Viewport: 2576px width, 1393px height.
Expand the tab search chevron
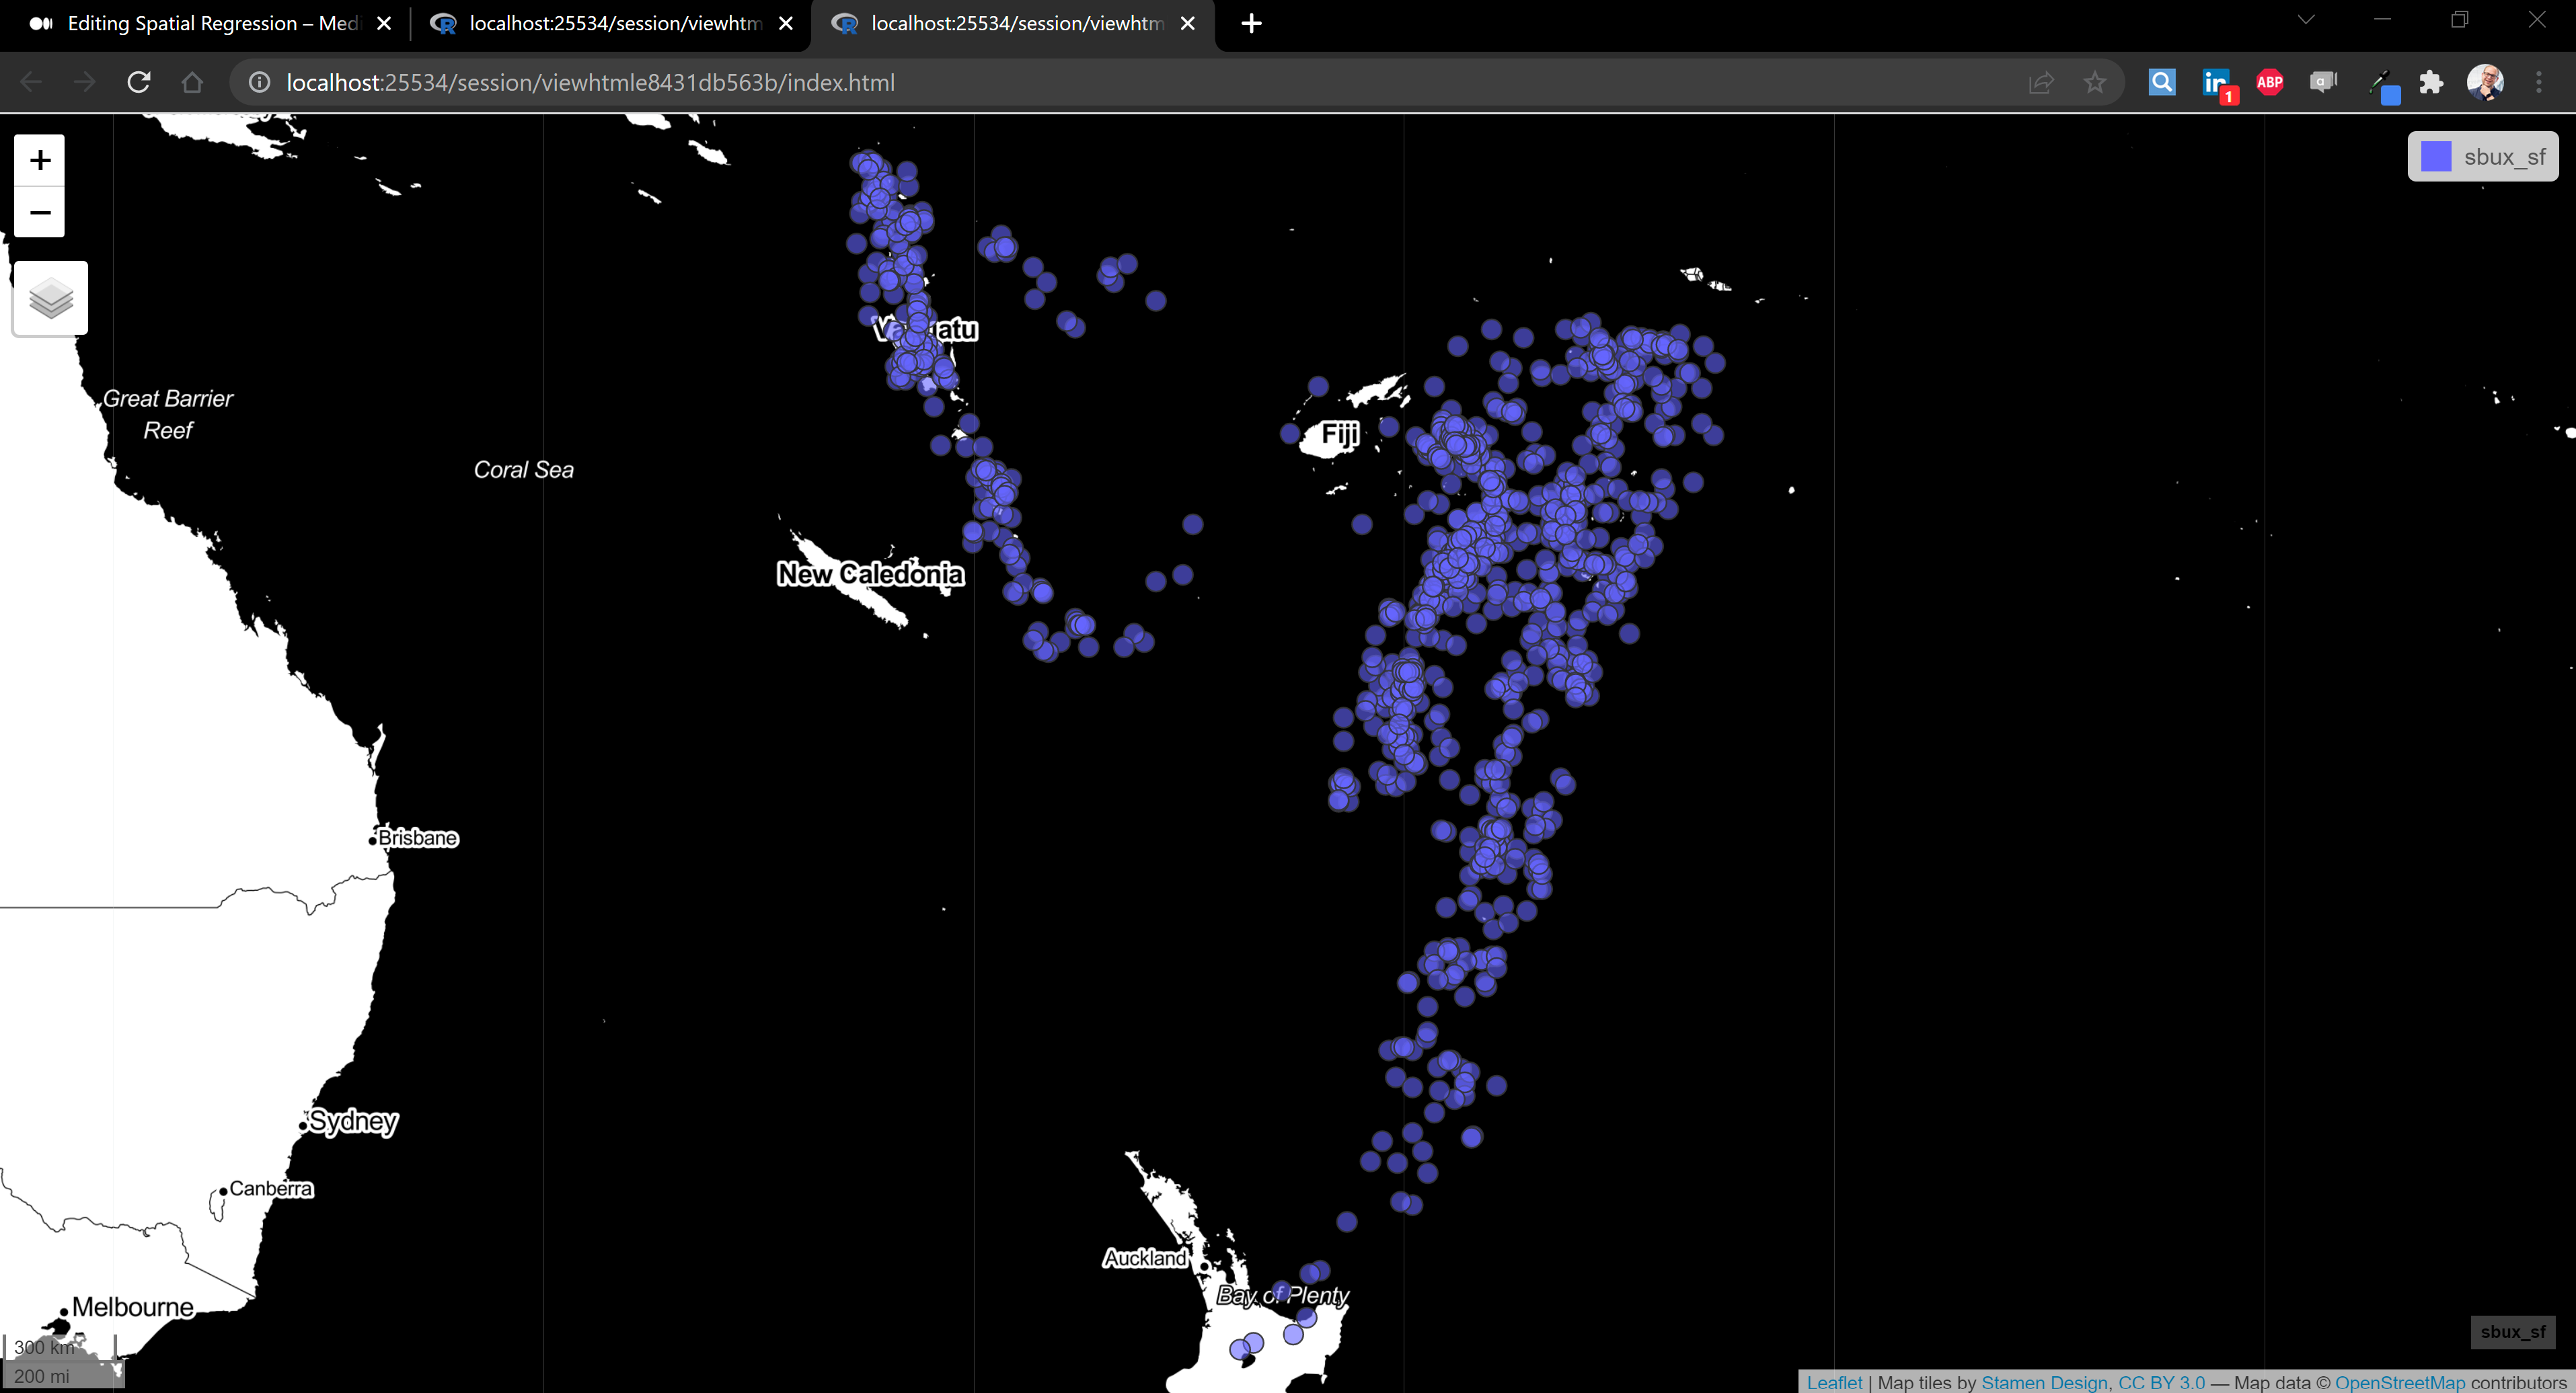point(2306,21)
